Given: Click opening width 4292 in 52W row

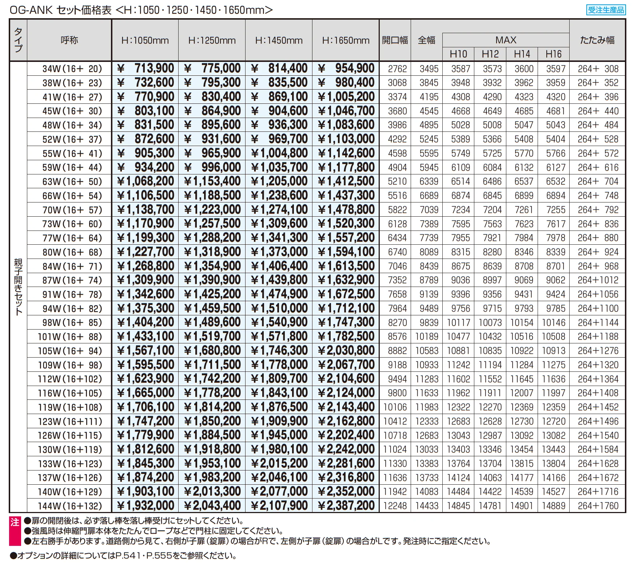Looking at the screenshot, I should [397, 139].
